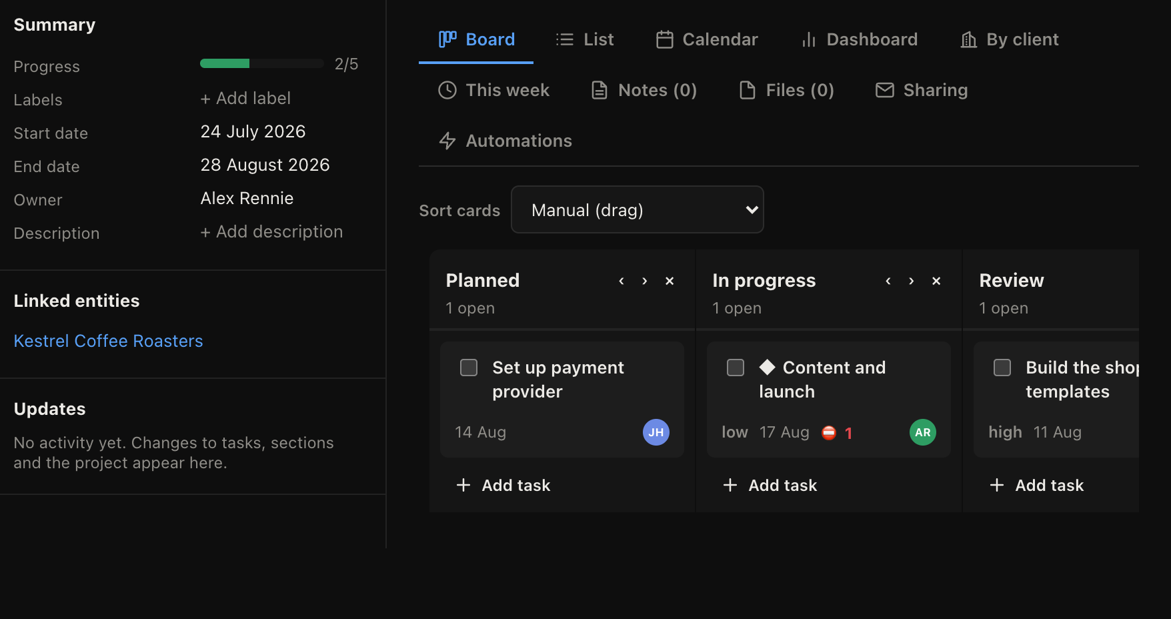
Task: Add task in the Review column
Action: pos(1037,485)
